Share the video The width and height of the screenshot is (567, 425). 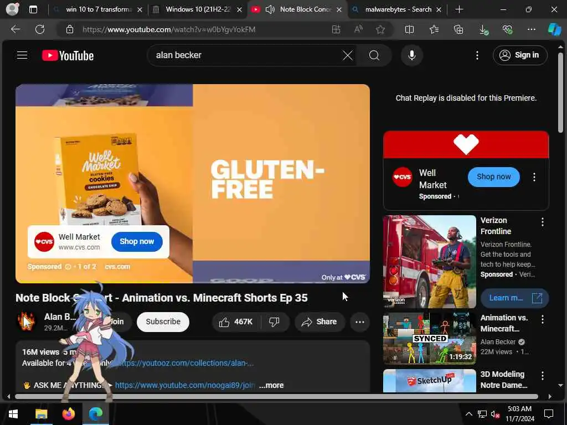(319, 322)
